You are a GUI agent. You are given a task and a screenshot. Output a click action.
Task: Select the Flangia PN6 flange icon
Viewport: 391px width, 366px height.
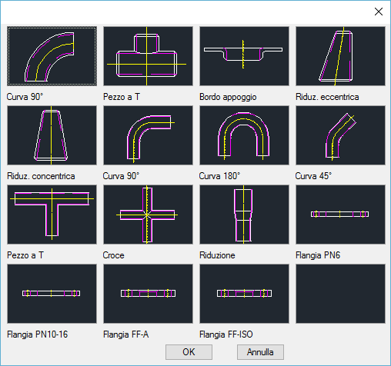tap(340, 215)
